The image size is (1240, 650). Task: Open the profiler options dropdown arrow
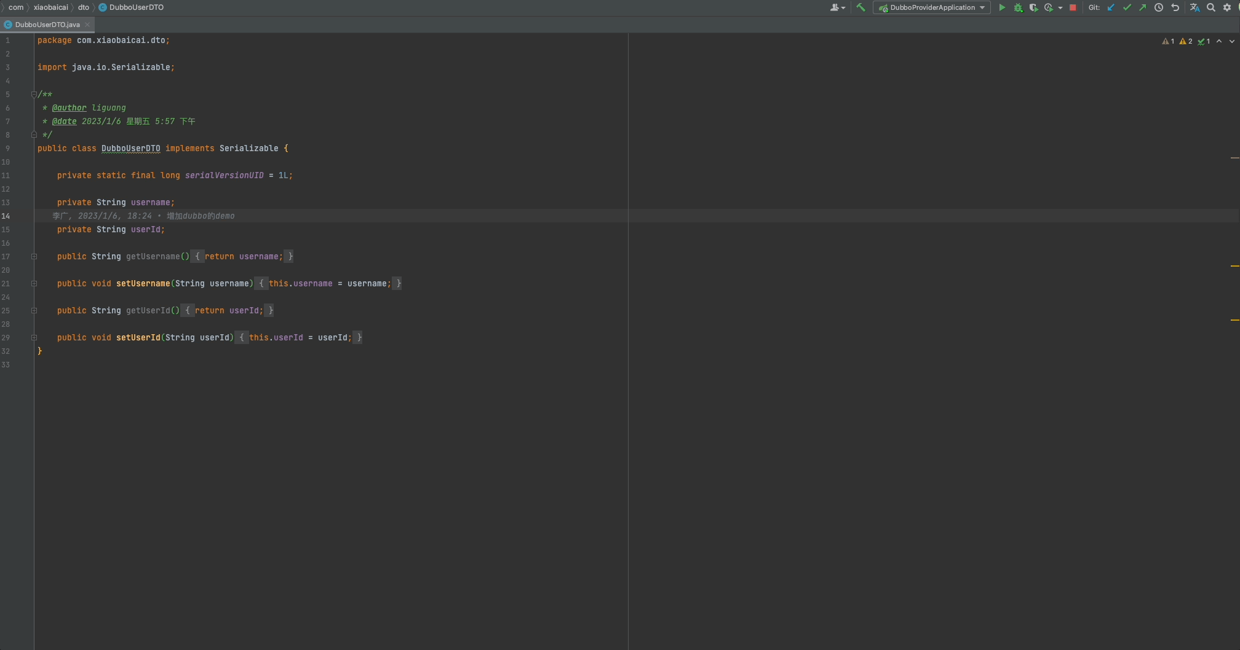coord(1060,7)
